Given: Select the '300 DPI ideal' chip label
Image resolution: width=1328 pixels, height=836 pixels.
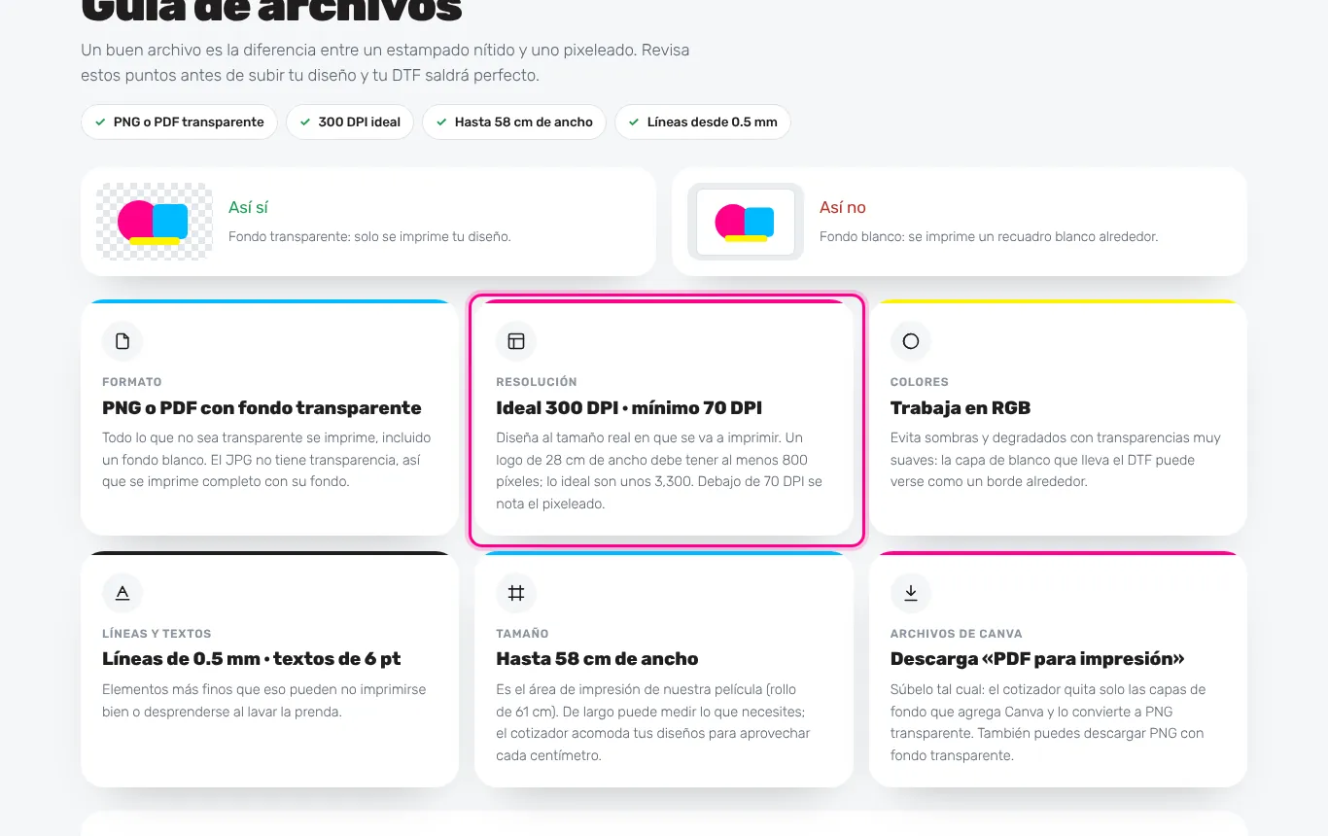Looking at the screenshot, I should tap(360, 122).
